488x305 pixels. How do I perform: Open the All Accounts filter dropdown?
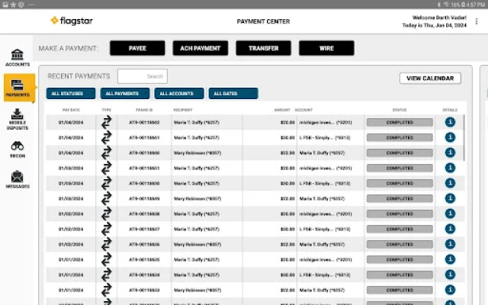(178, 94)
